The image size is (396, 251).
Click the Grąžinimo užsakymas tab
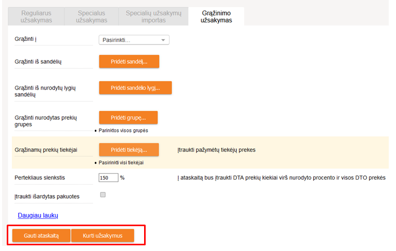pyautogui.click(x=217, y=16)
